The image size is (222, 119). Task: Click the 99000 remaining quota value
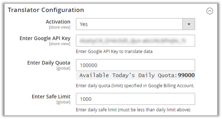tap(186, 75)
